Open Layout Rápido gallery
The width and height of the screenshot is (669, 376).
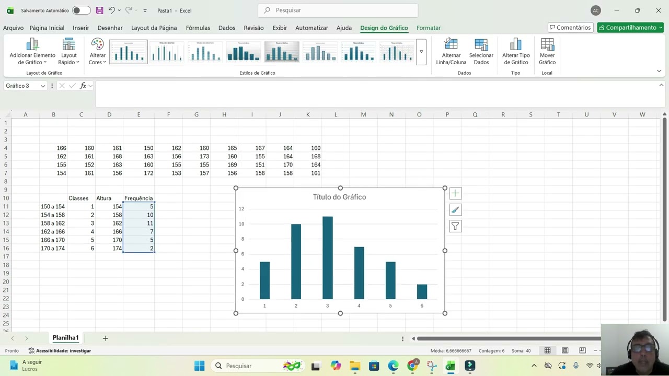click(x=69, y=52)
